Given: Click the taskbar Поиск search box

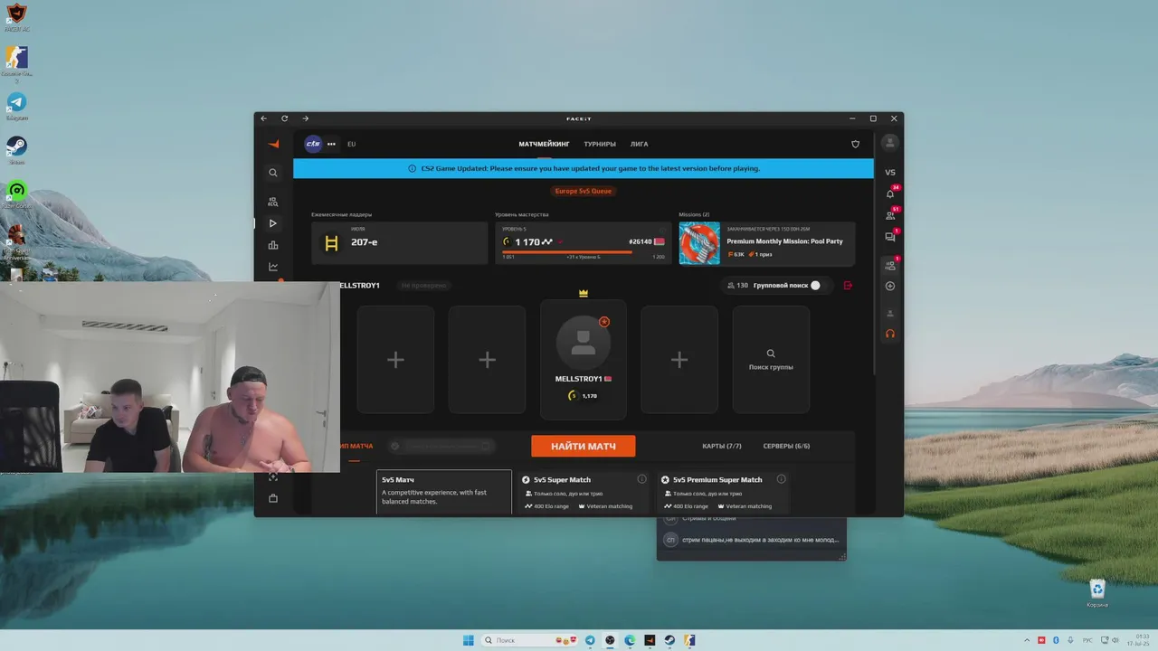Looking at the screenshot, I should 531,640.
